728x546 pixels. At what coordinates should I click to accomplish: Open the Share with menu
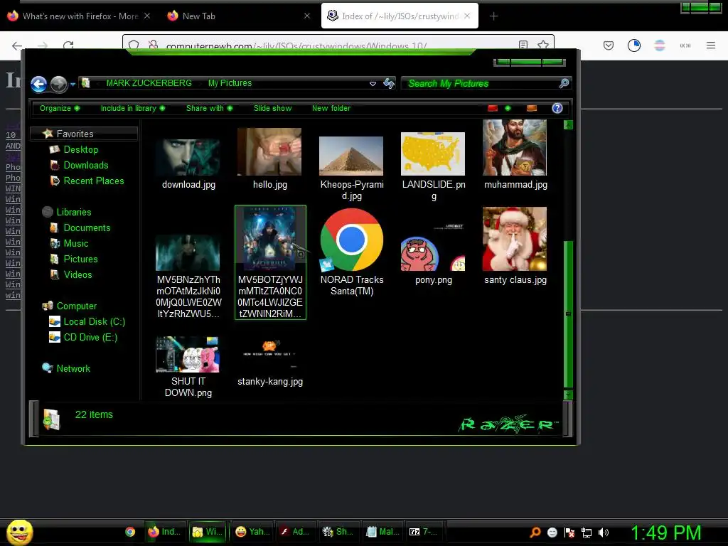coord(210,108)
